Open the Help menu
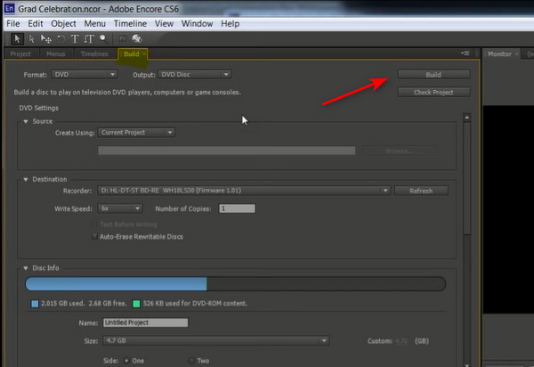The height and width of the screenshot is (367, 534). tap(231, 23)
